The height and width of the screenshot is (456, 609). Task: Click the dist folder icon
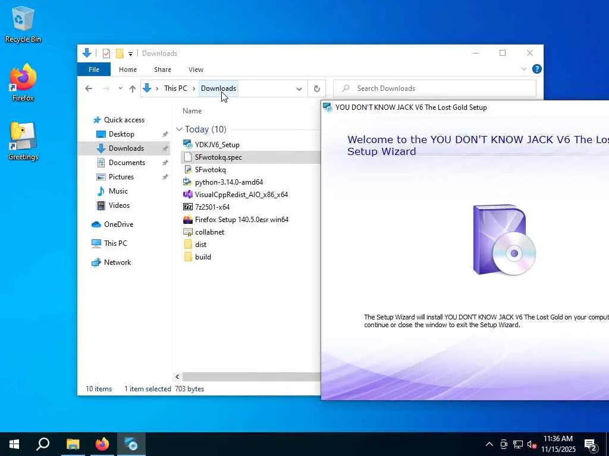188,244
